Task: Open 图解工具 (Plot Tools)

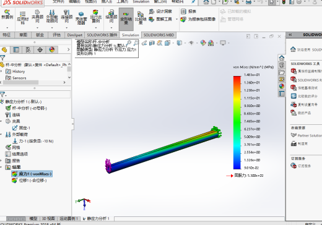Action: point(160,19)
